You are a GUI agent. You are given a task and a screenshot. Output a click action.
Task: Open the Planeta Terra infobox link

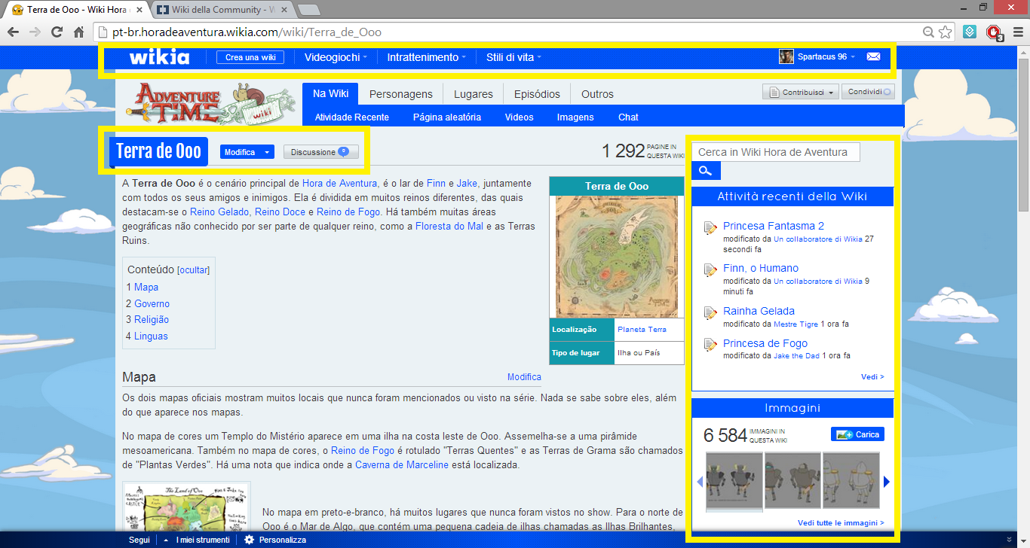coord(642,330)
